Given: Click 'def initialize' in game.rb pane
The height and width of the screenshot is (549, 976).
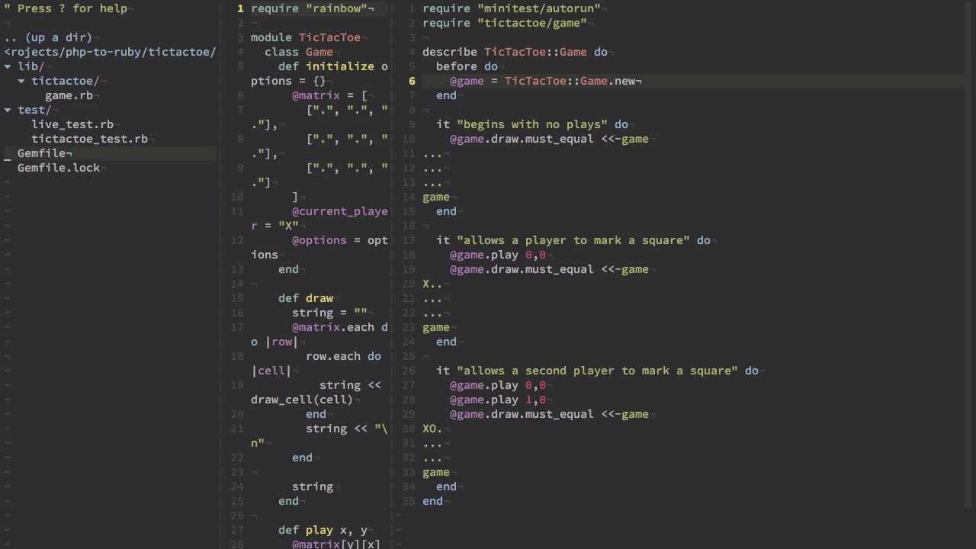Looking at the screenshot, I should 326,66.
